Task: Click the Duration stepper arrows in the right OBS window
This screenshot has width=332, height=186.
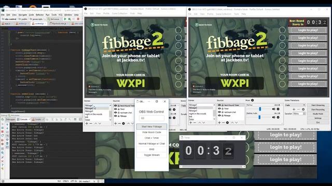Action: [305, 114]
